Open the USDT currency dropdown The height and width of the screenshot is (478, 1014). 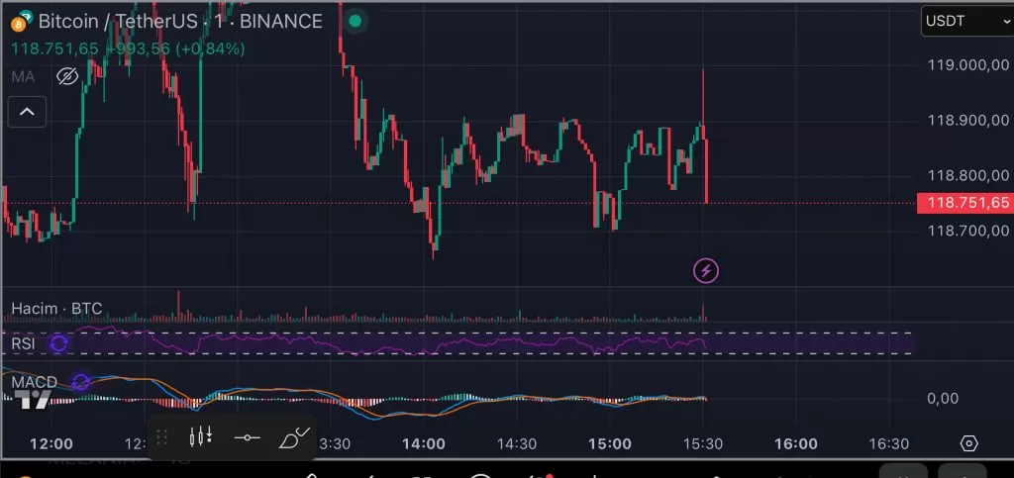coord(966,21)
